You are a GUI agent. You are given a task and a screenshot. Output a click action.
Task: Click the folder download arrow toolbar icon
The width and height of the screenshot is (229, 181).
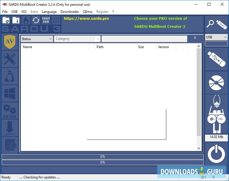16,20
